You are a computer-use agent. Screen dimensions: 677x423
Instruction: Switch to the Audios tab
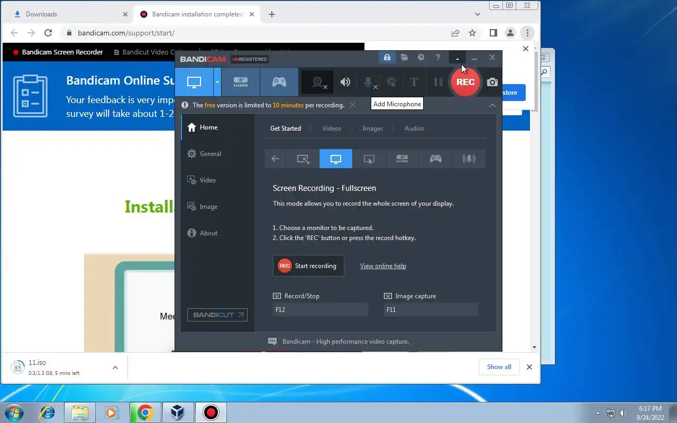pyautogui.click(x=414, y=128)
